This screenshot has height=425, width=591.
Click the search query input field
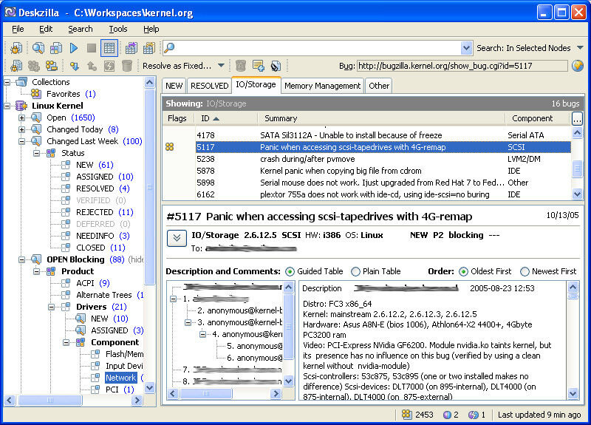tap(318, 48)
